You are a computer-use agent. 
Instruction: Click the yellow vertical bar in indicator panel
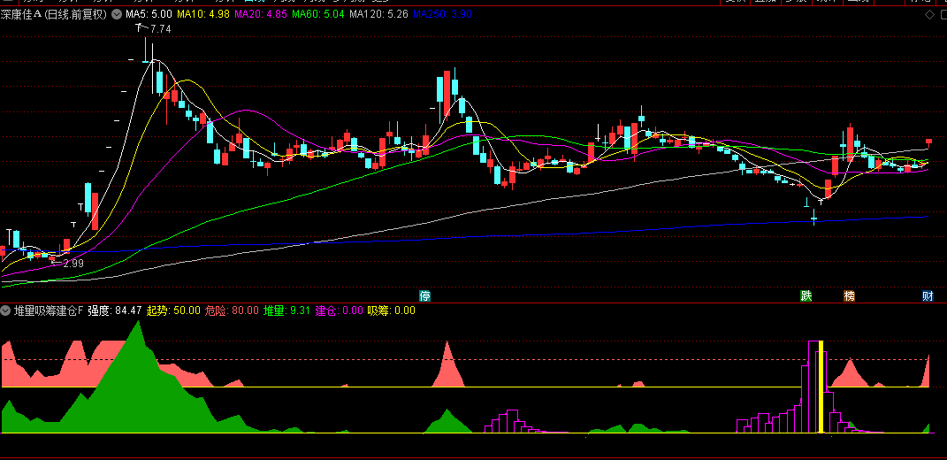click(x=821, y=387)
